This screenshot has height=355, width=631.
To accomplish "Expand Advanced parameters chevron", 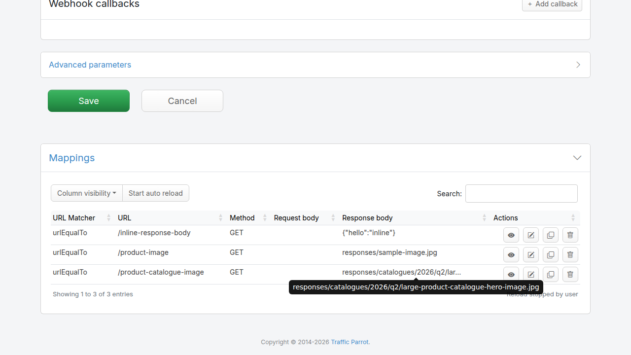I will [578, 65].
